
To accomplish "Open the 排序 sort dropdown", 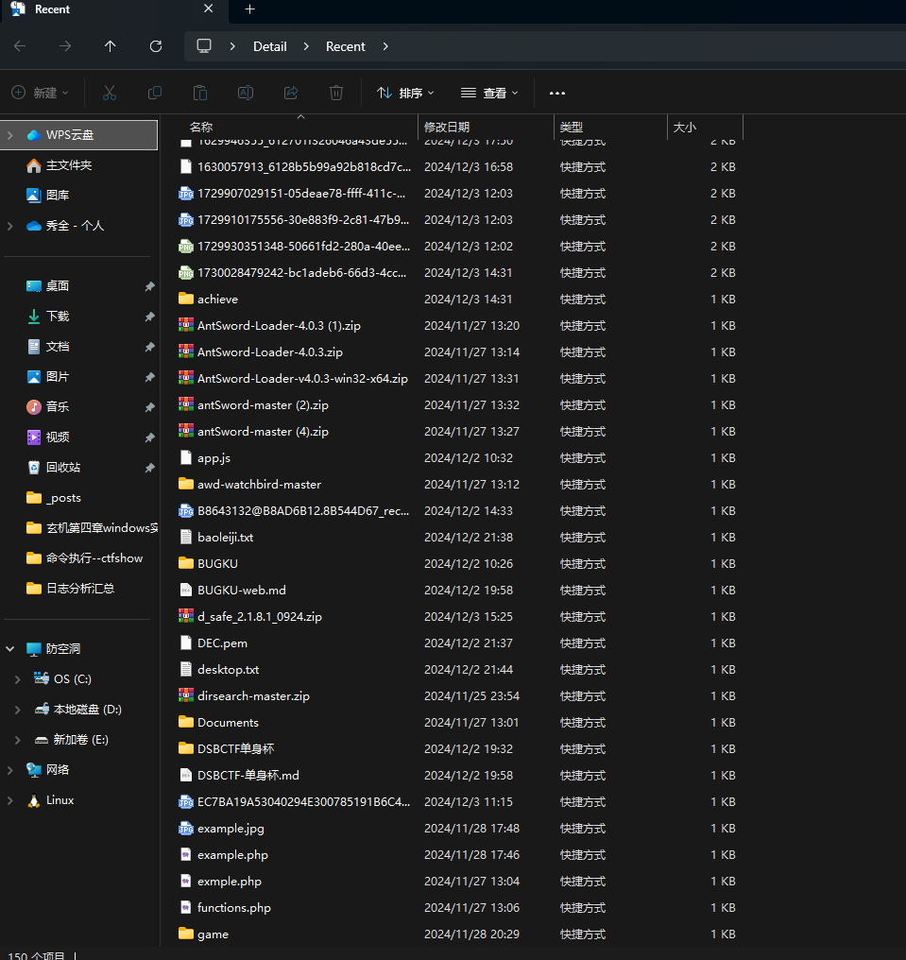I will tap(405, 93).
